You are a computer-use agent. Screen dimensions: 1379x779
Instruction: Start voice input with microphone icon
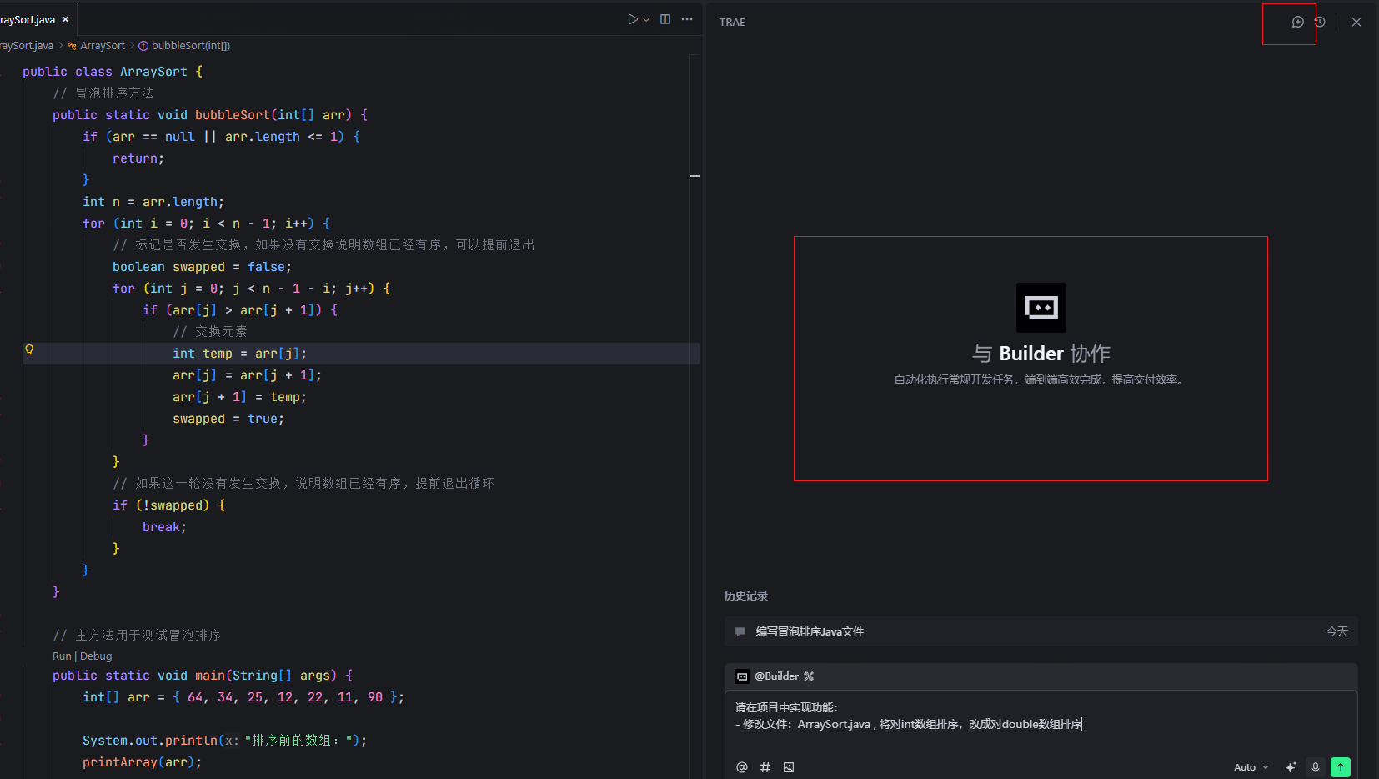pyautogui.click(x=1316, y=767)
